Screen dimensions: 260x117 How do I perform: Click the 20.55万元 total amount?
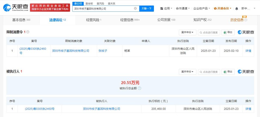(130, 83)
